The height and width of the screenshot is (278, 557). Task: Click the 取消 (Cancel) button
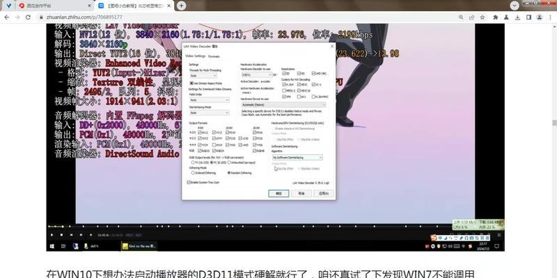point(302,193)
